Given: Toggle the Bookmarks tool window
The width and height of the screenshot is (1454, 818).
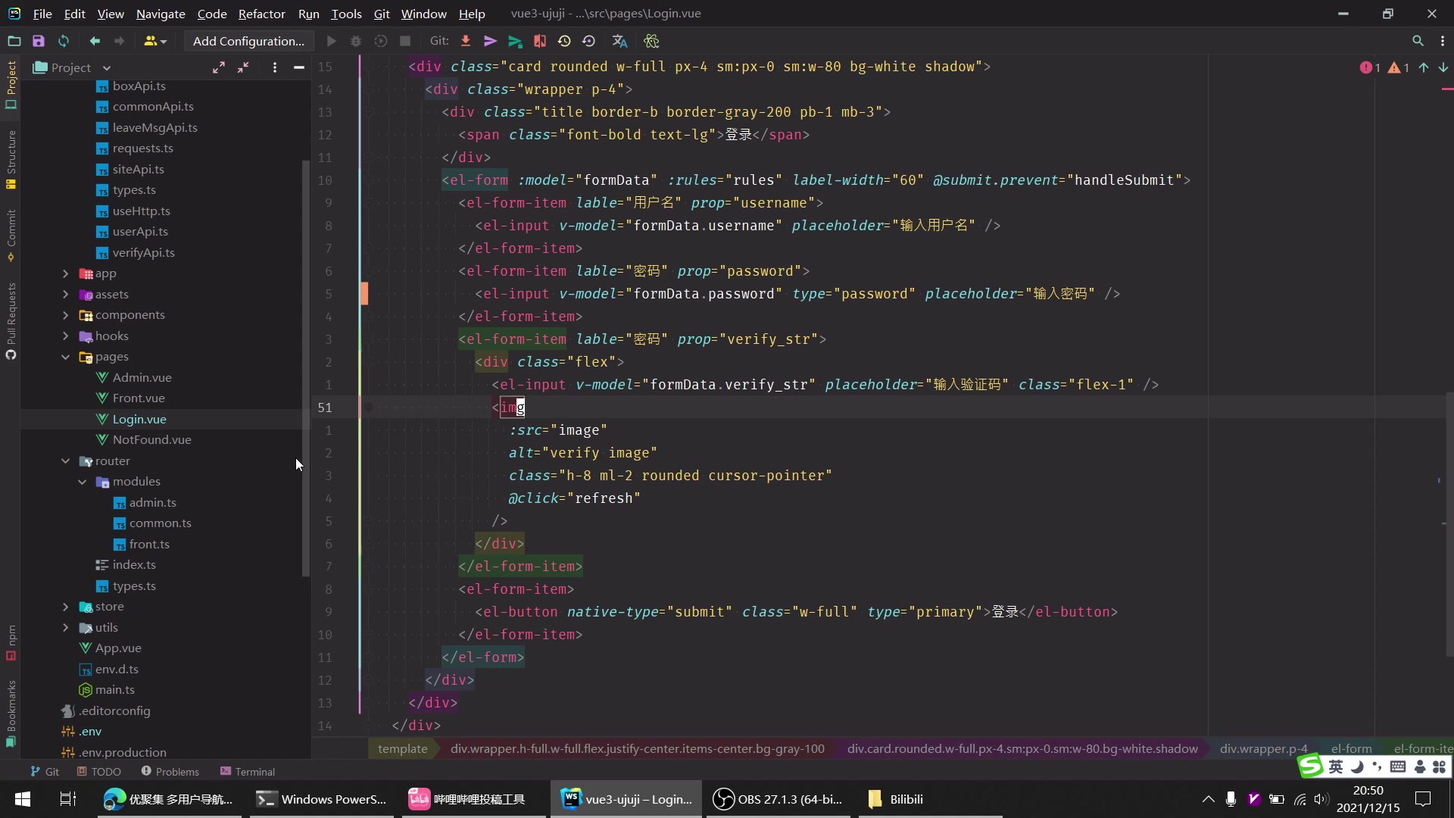Looking at the screenshot, I should coord(11,712).
